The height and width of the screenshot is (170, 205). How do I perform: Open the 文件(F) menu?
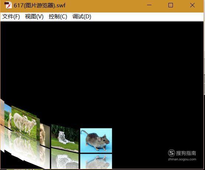coord(11,17)
